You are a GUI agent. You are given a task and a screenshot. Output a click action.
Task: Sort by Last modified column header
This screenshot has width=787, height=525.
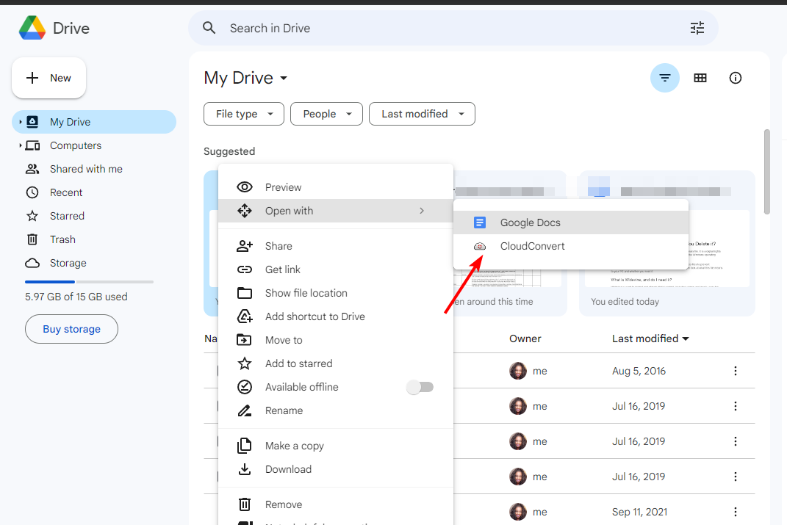(x=650, y=338)
